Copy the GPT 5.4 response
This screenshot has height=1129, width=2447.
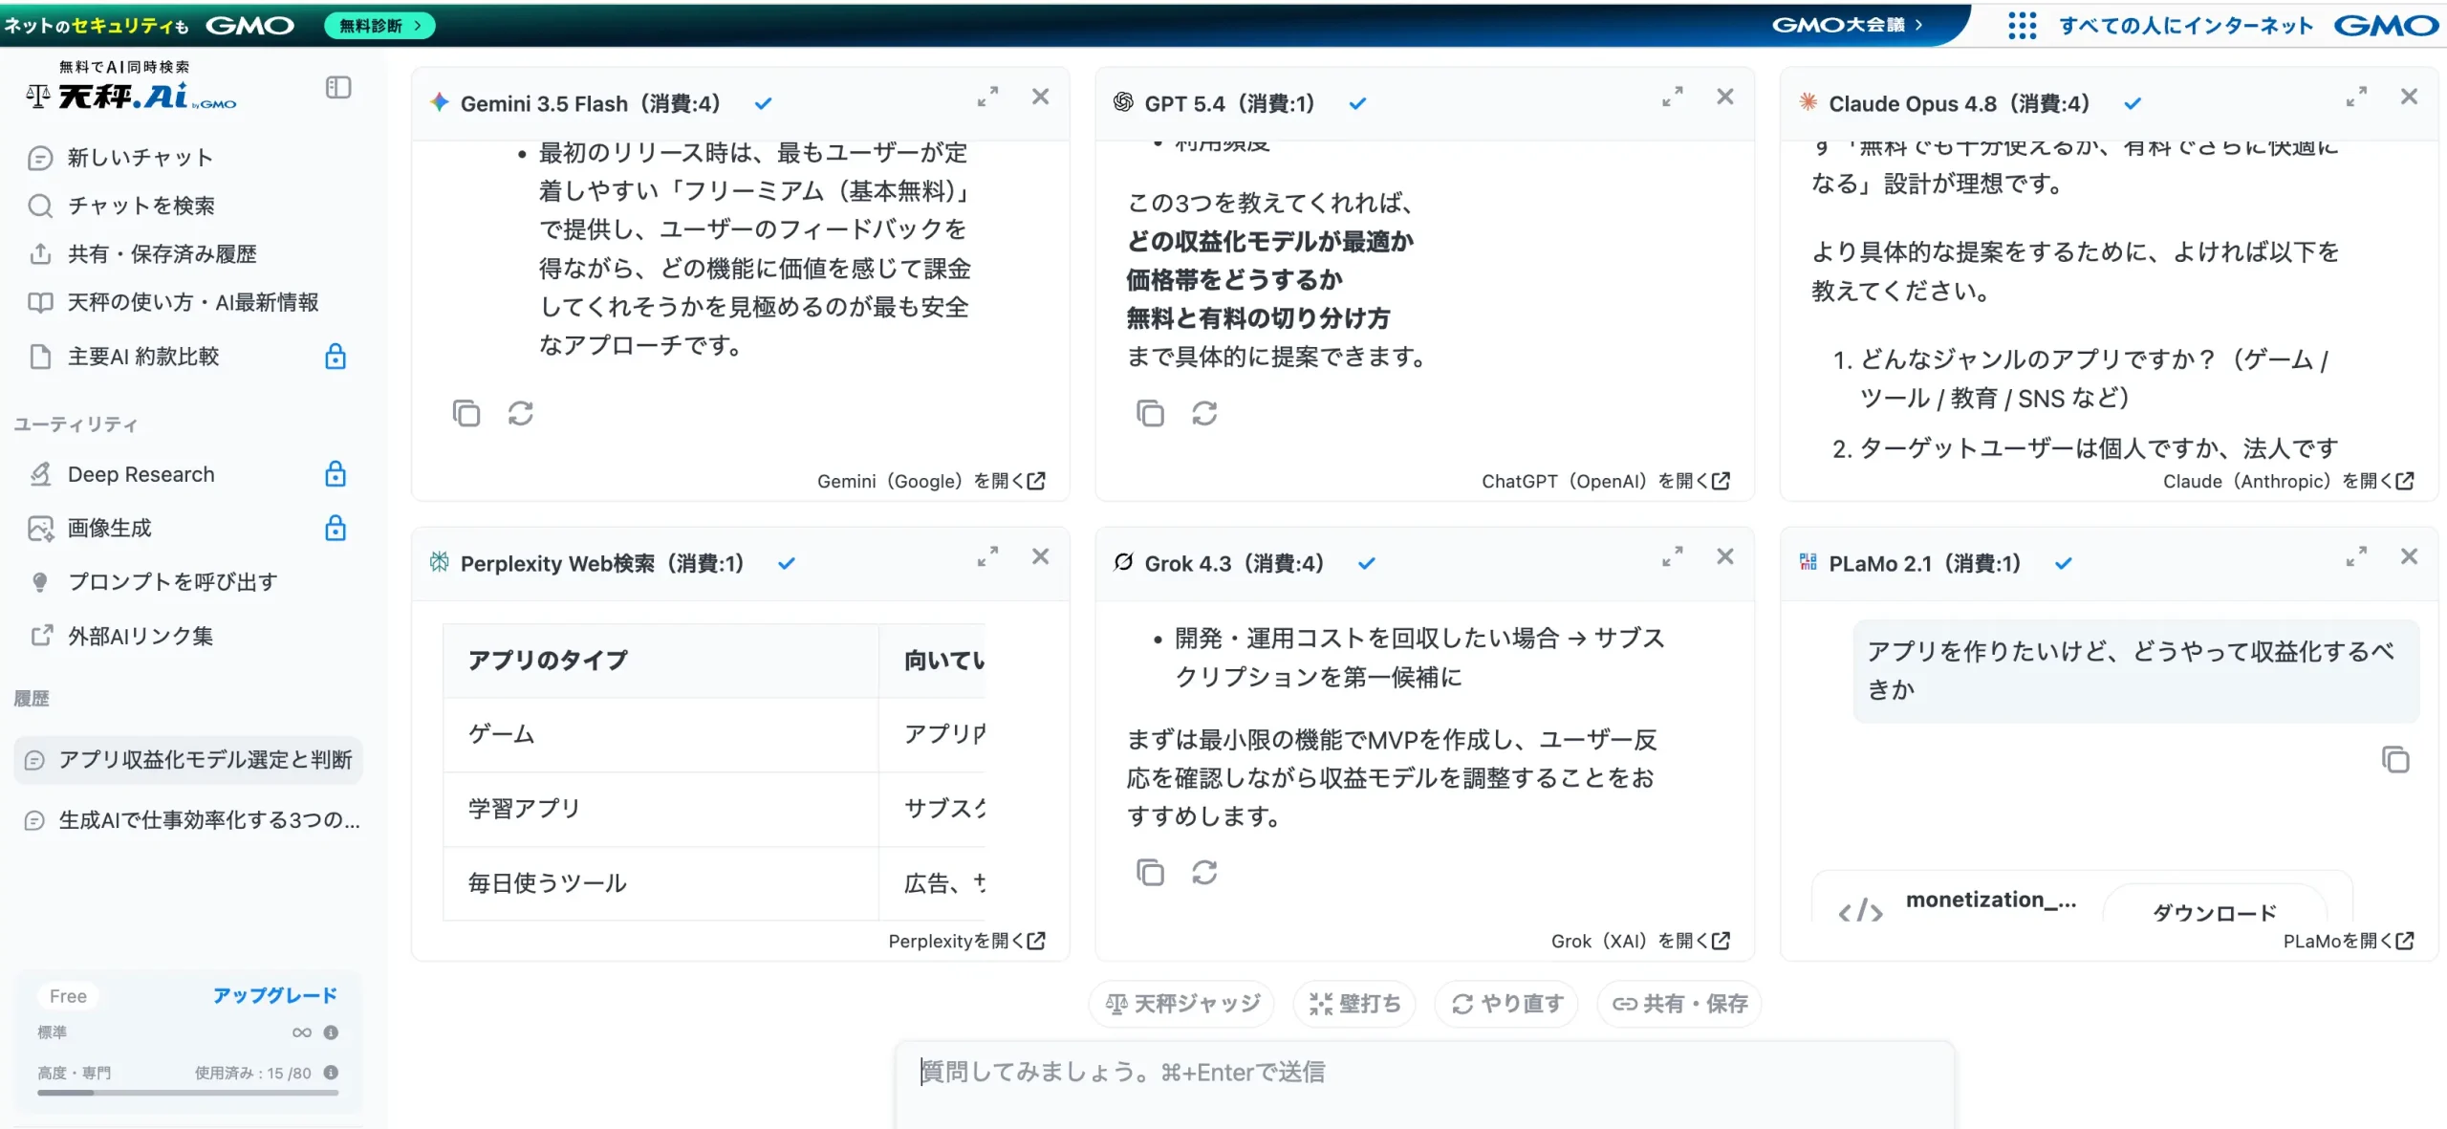point(1150,413)
